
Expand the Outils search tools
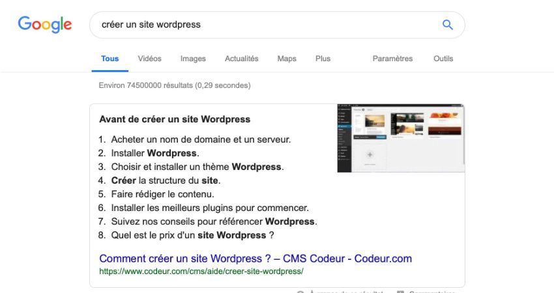pos(443,59)
